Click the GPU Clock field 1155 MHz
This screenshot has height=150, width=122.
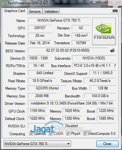(x=37, y=111)
